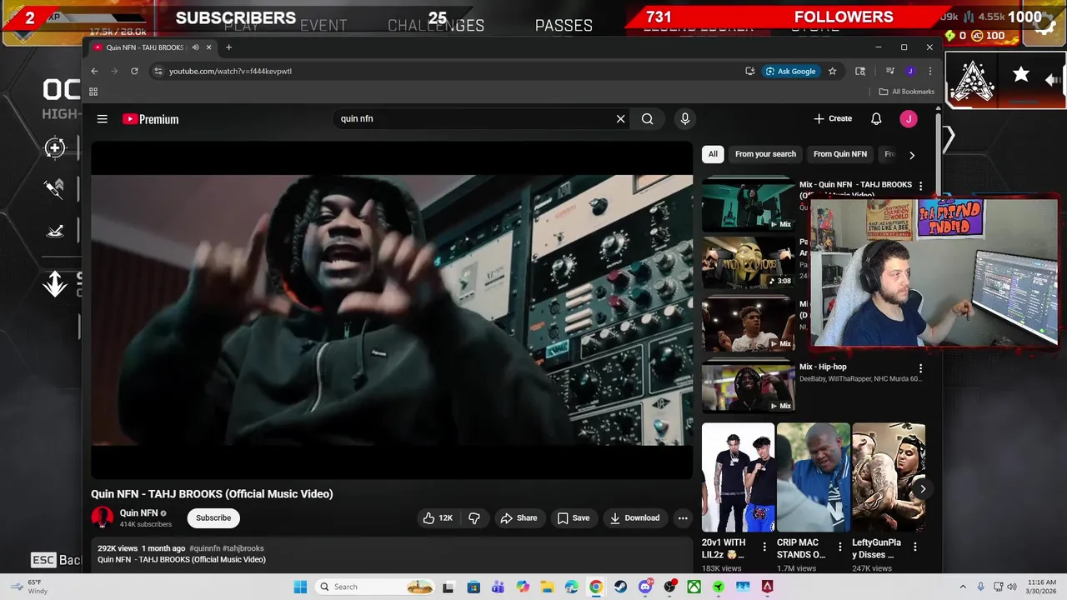Select 'From Quin NFN' filter chip

click(840, 154)
